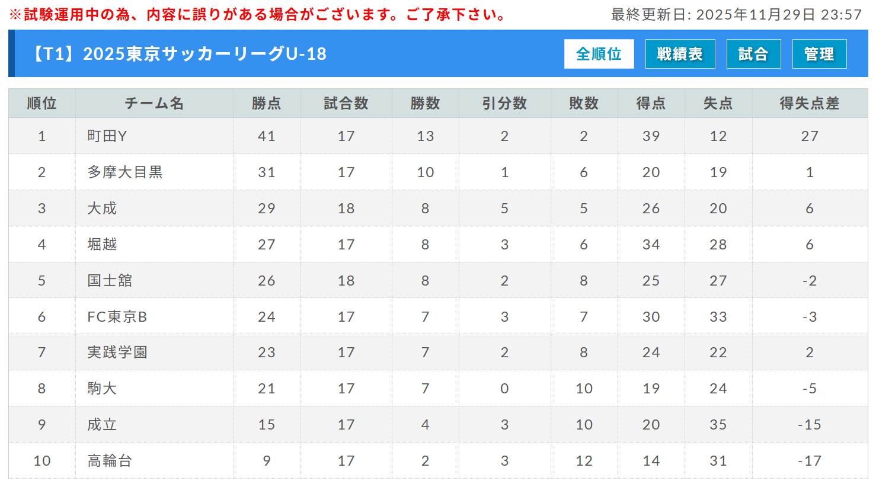Click the 試合数 column header
Screen dimensions: 876x487
click(x=346, y=104)
